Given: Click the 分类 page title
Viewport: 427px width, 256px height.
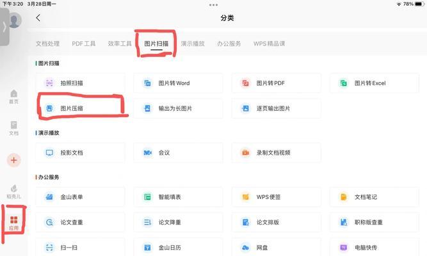Looking at the screenshot, I should (227, 18).
